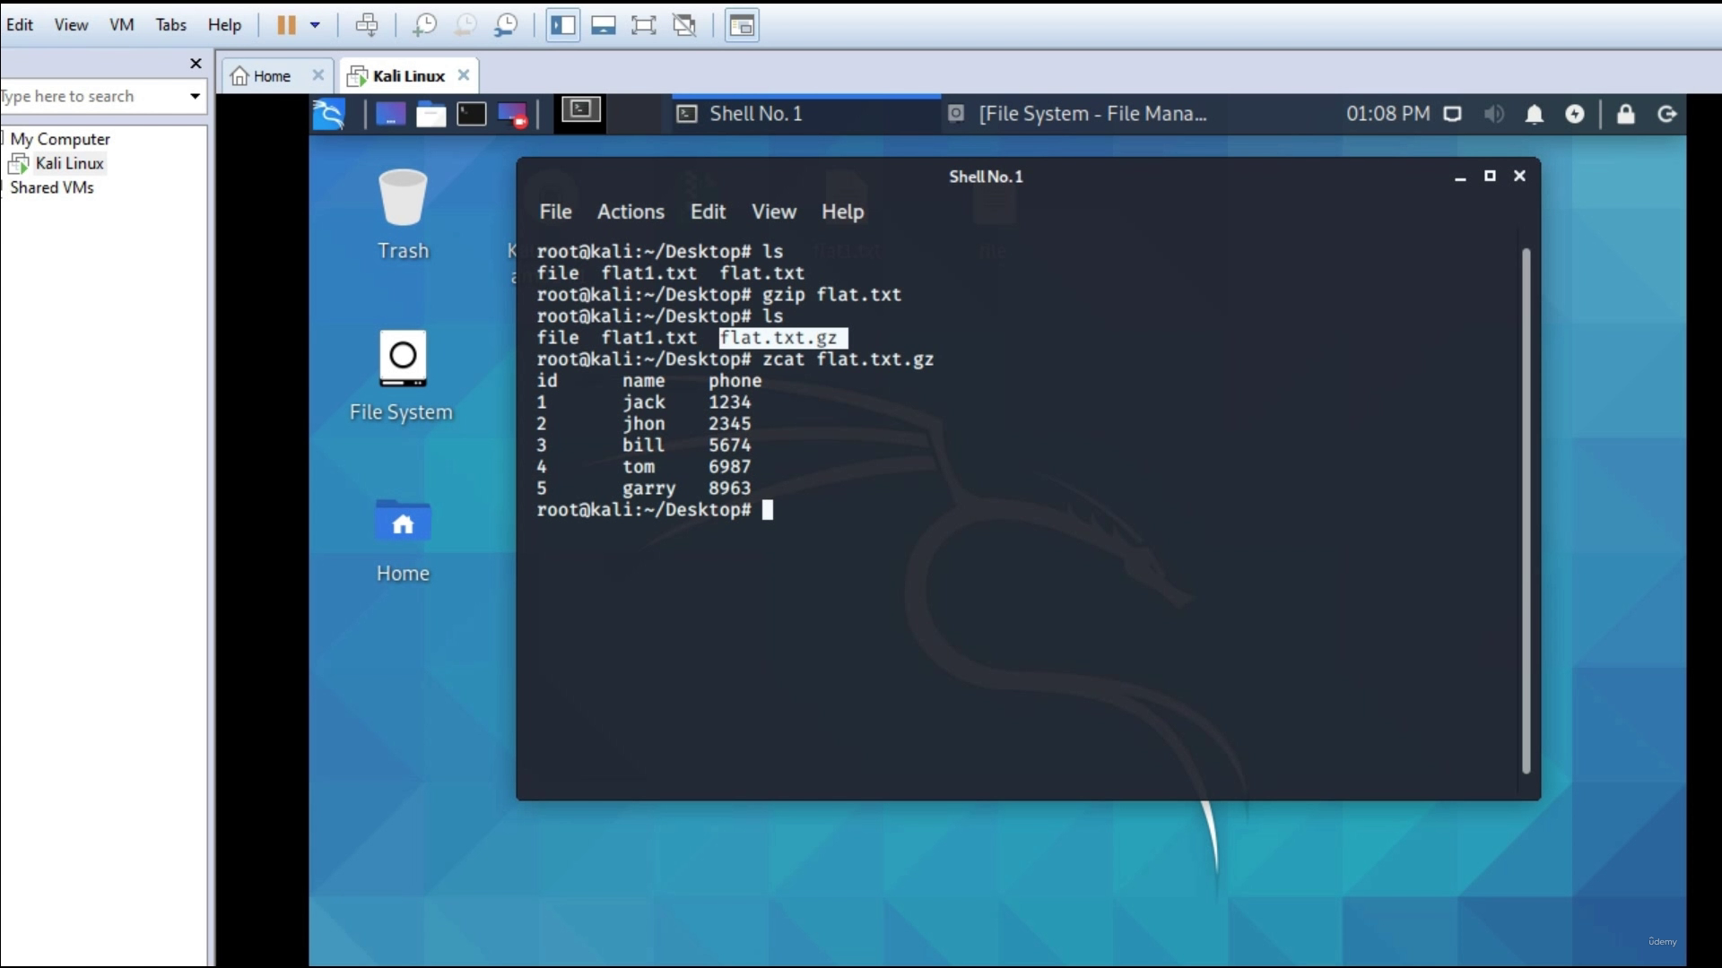Close the library panel
1722x968 pixels.
pyautogui.click(x=196, y=64)
